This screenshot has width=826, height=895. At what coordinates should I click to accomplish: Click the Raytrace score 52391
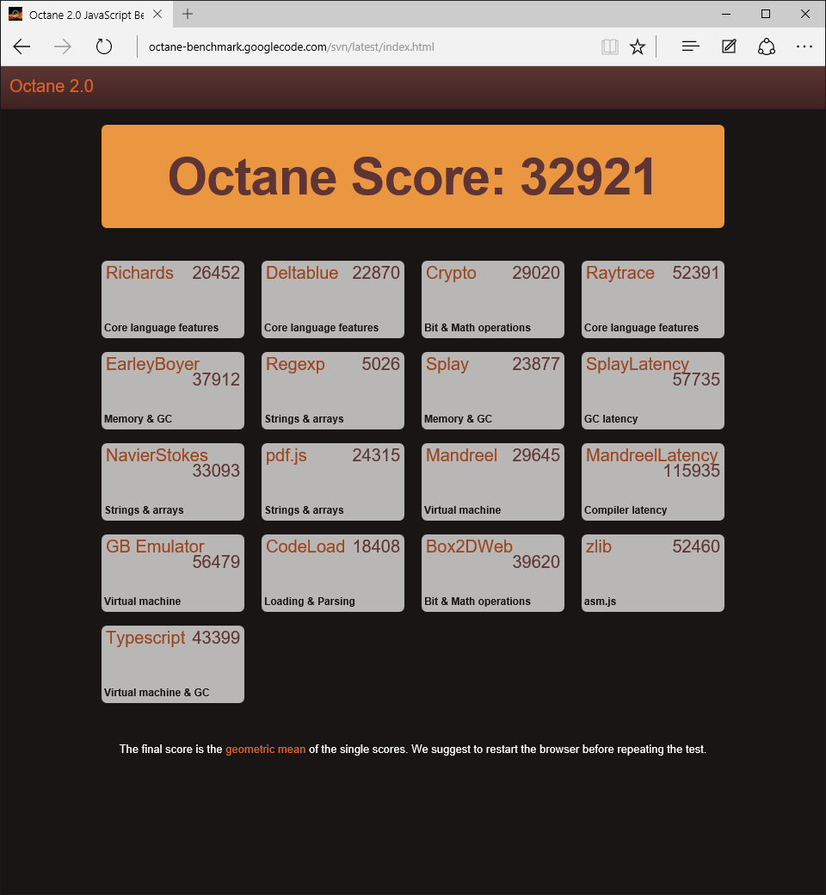[x=695, y=273]
